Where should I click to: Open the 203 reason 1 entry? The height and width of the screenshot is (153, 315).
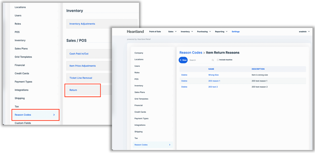214,81
